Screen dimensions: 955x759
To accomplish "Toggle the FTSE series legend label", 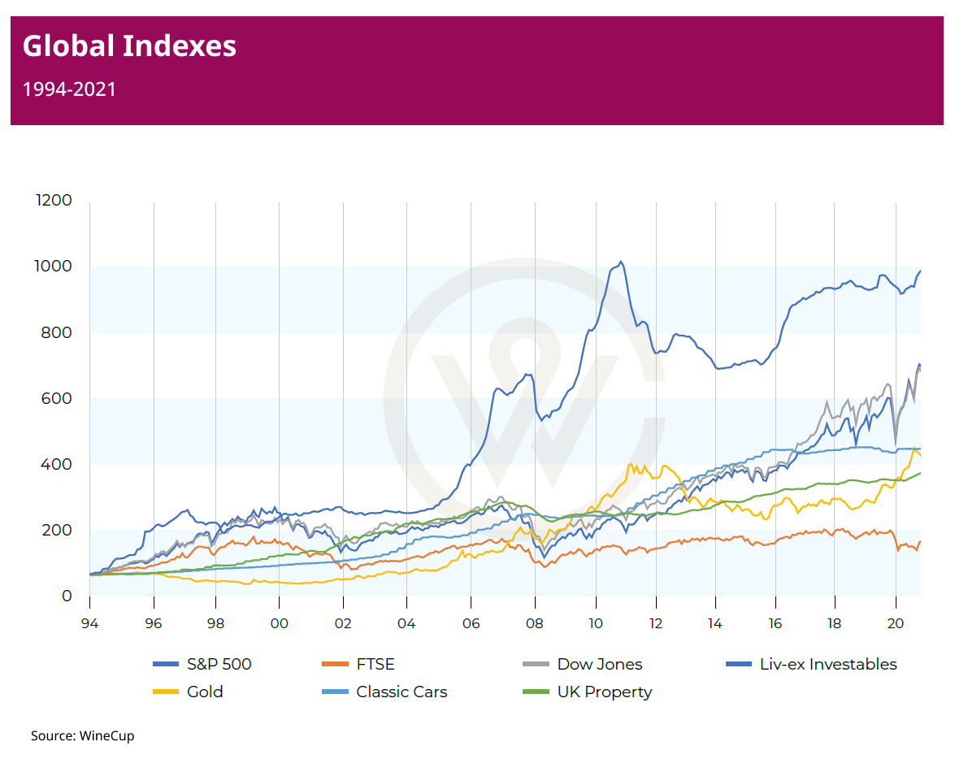I will click(375, 664).
